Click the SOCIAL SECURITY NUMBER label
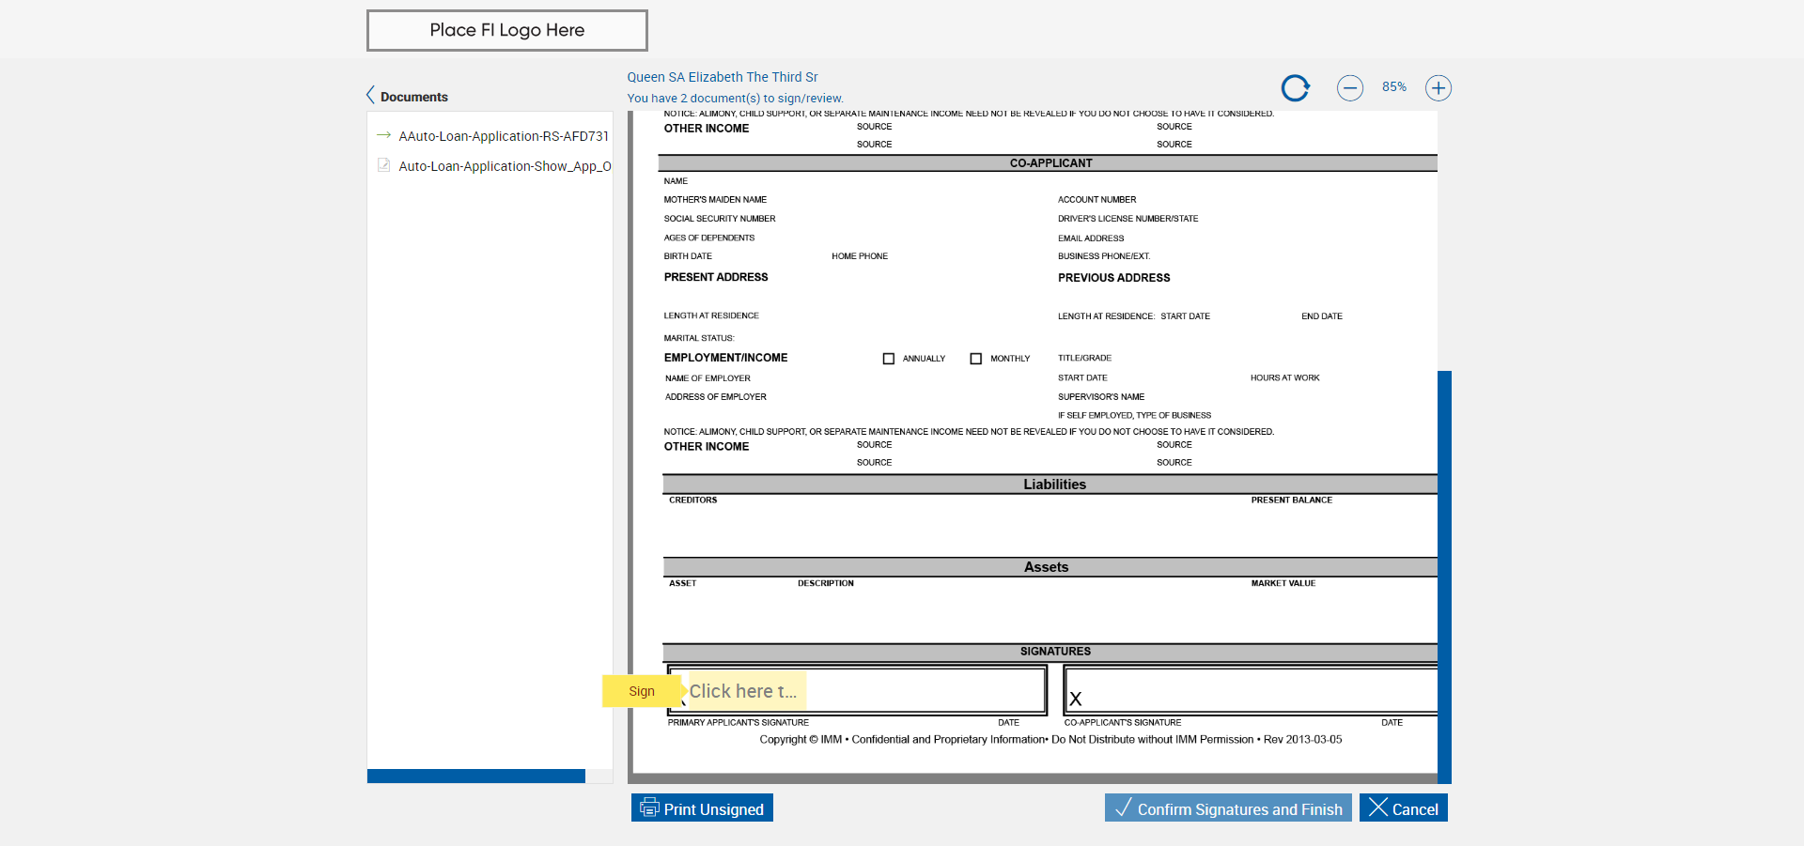This screenshot has height=846, width=1804. [720, 219]
